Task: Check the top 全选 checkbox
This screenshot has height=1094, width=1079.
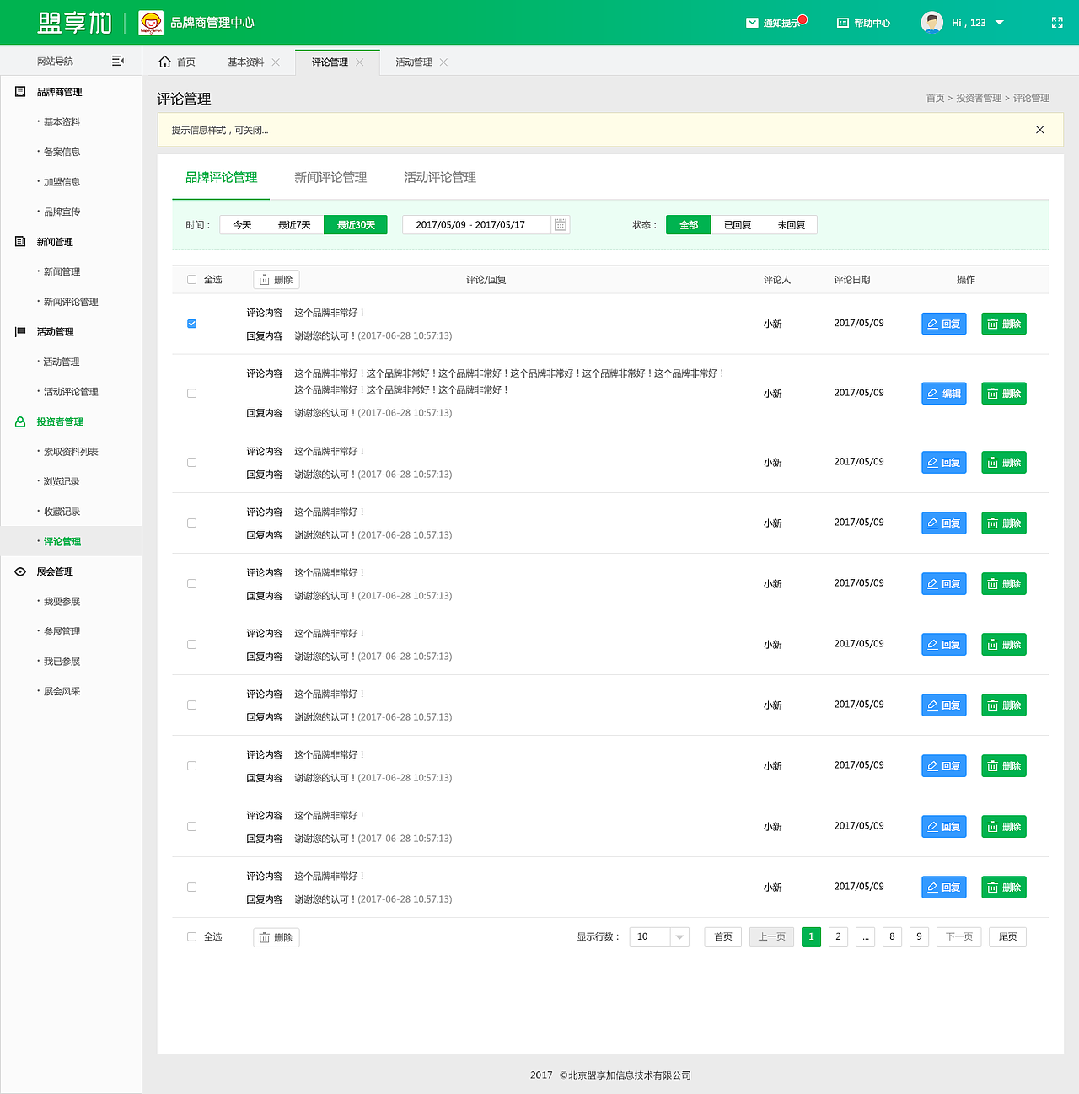Action: point(192,280)
